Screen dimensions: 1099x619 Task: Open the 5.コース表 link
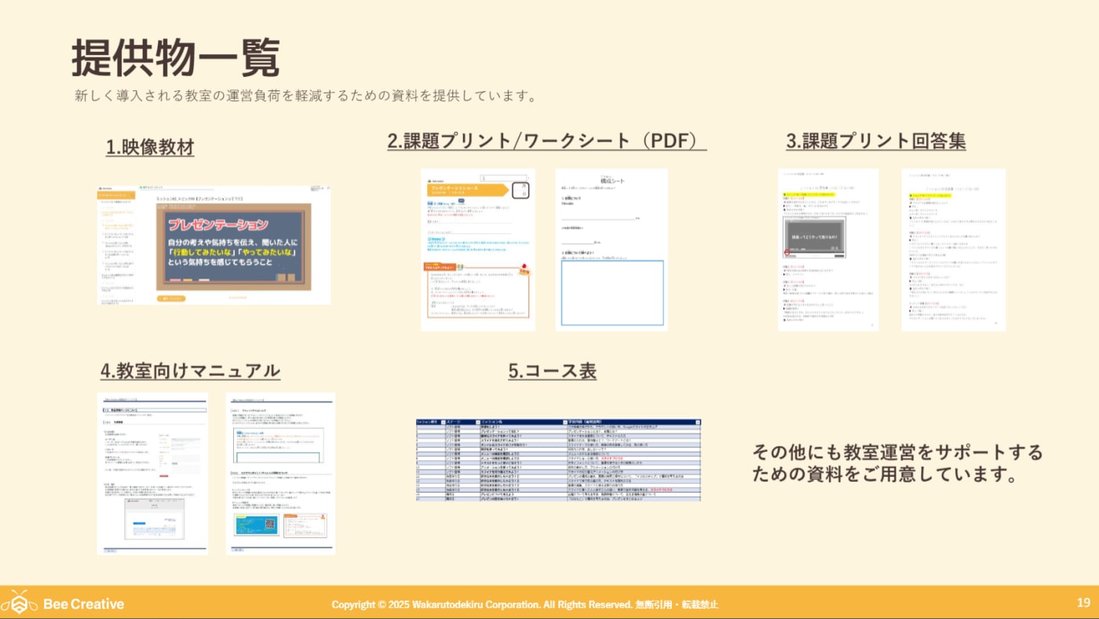[553, 371]
